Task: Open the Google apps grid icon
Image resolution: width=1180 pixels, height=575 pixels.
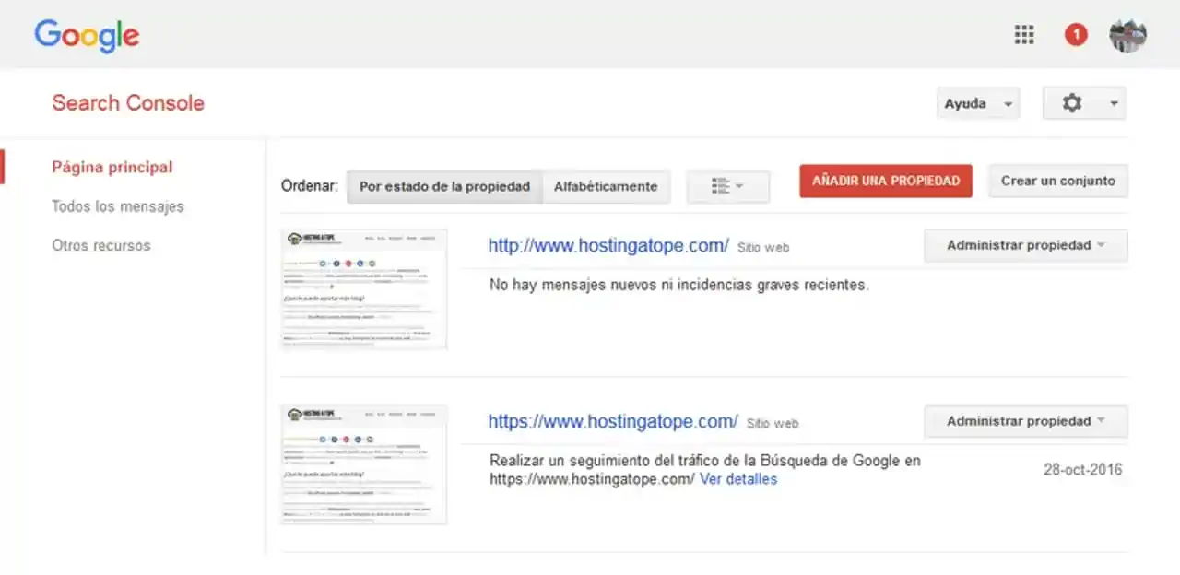Action: (x=1024, y=35)
